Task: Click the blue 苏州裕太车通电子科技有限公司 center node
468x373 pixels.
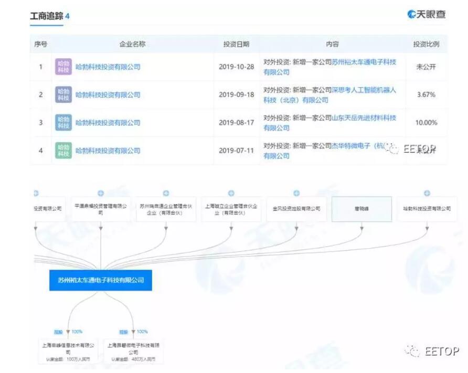Action: pyautogui.click(x=101, y=280)
